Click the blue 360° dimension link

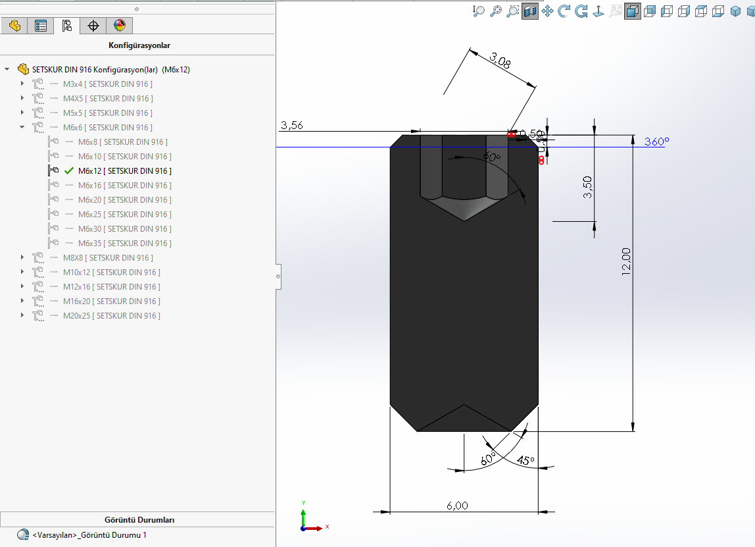pos(656,142)
